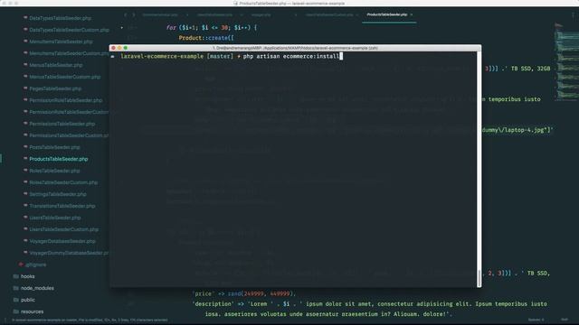Click the 'for ($i=1; $i <= 30' code line

point(211,28)
